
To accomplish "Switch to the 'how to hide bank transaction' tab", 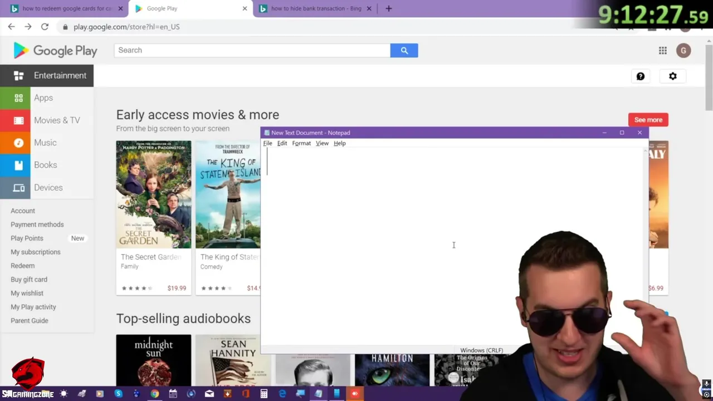I will pos(316,8).
